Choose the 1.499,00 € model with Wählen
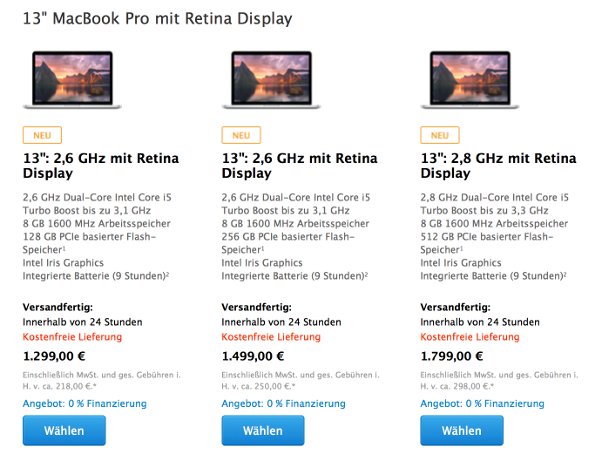 point(263,430)
